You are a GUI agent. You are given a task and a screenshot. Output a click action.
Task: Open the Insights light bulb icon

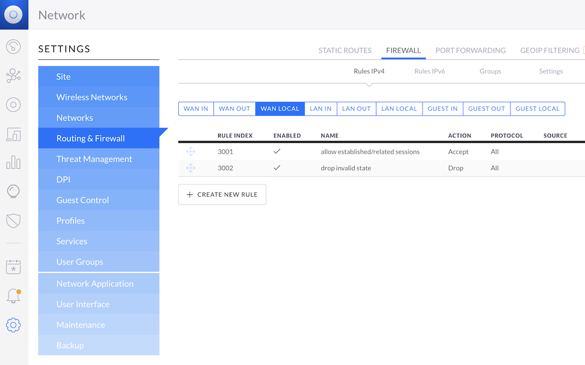click(13, 192)
